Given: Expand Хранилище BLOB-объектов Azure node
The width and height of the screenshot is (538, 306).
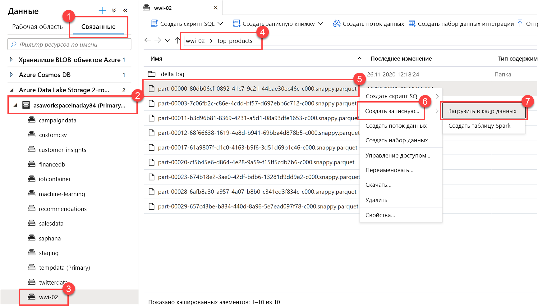Looking at the screenshot, I should [11, 59].
